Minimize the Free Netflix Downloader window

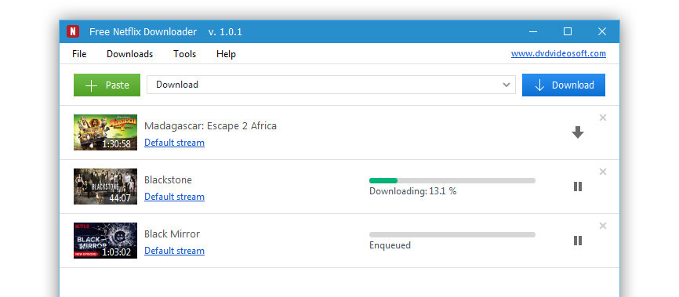[x=533, y=31]
